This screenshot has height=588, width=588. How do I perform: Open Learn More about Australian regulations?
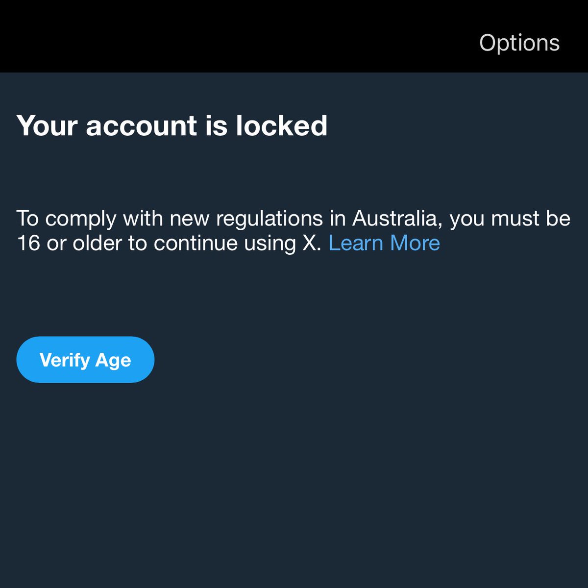pyautogui.click(x=384, y=243)
